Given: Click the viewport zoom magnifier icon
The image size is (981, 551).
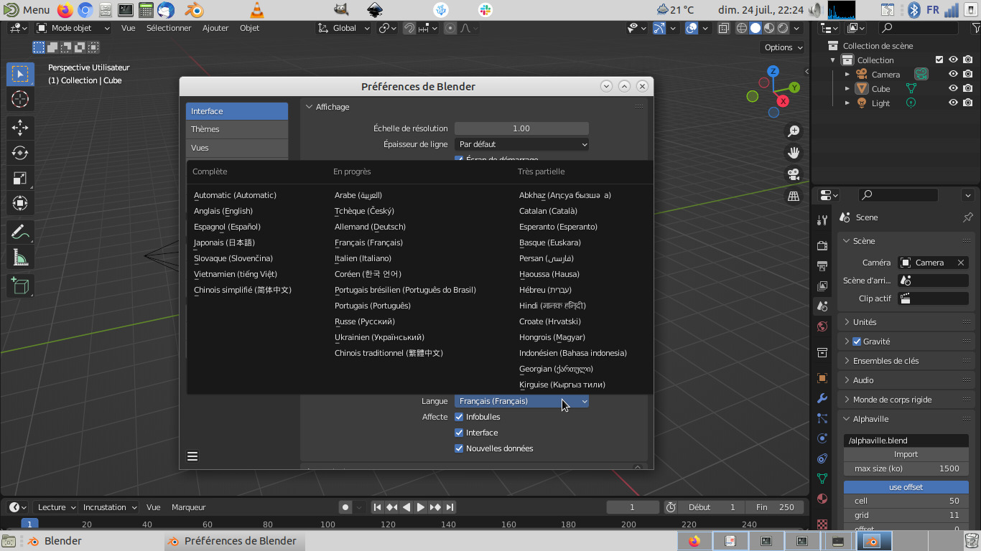Looking at the screenshot, I should [794, 131].
